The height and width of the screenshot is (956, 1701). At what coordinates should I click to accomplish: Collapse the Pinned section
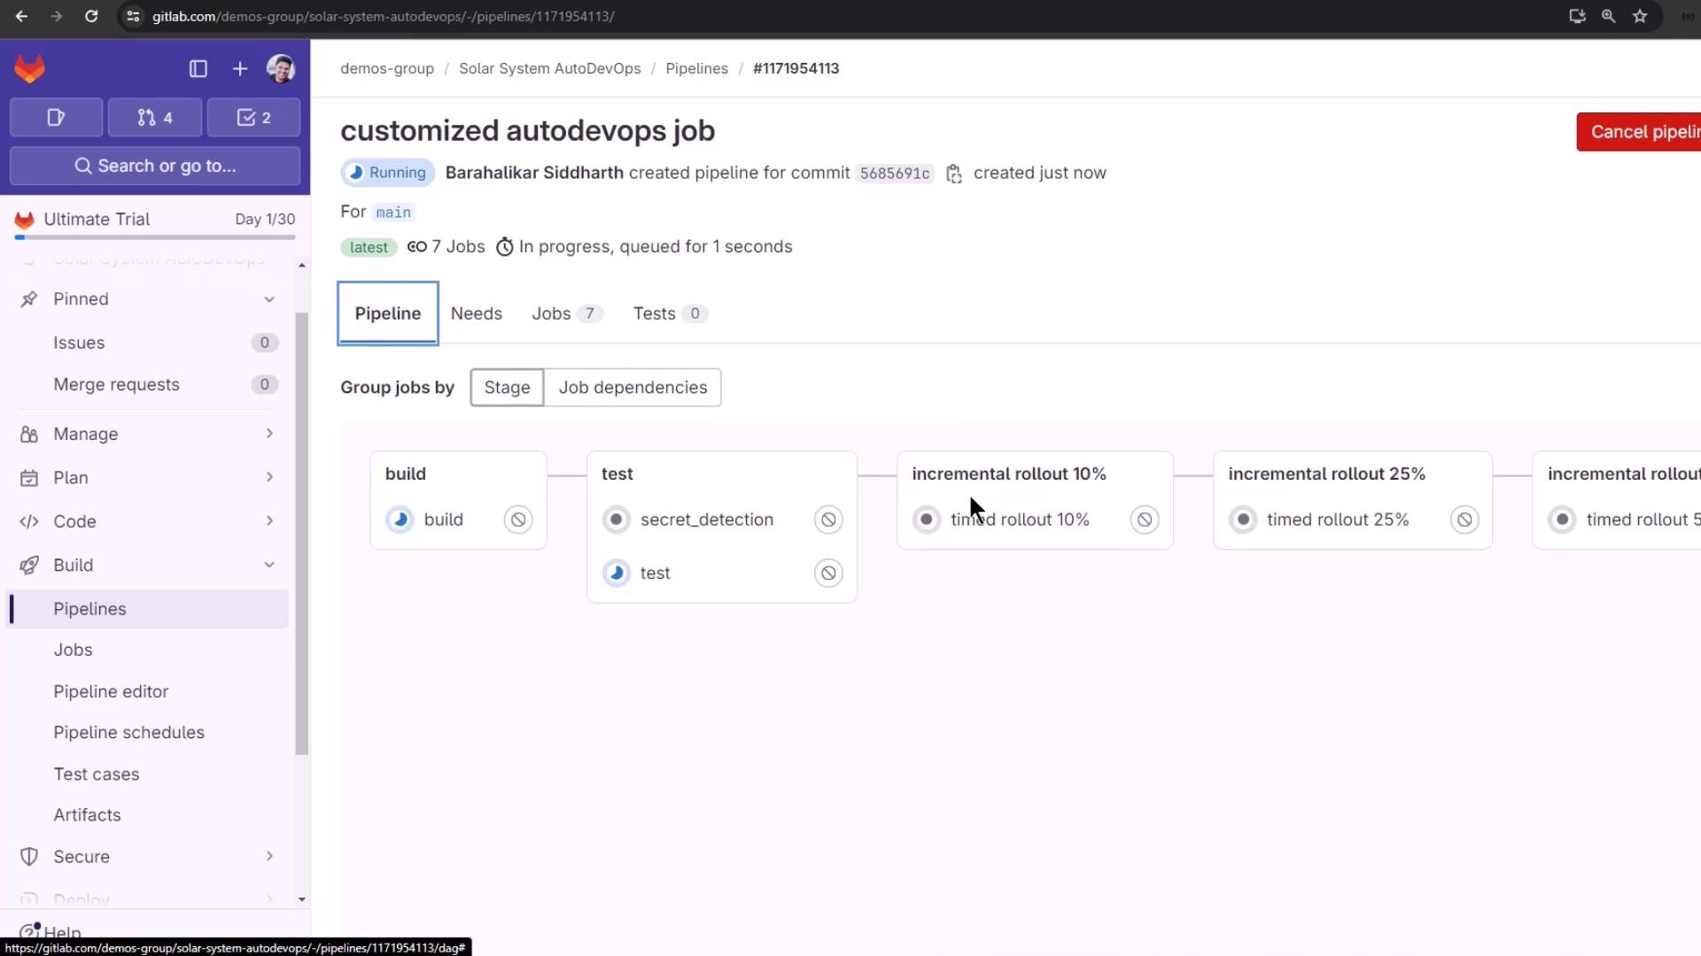269,299
